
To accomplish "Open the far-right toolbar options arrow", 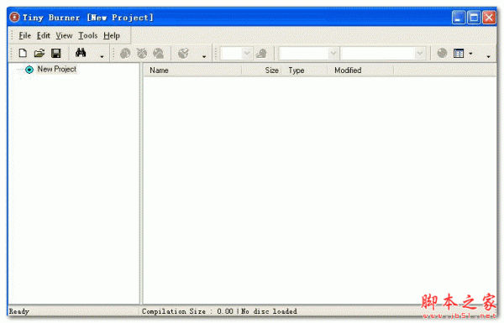I will pyautogui.click(x=488, y=56).
